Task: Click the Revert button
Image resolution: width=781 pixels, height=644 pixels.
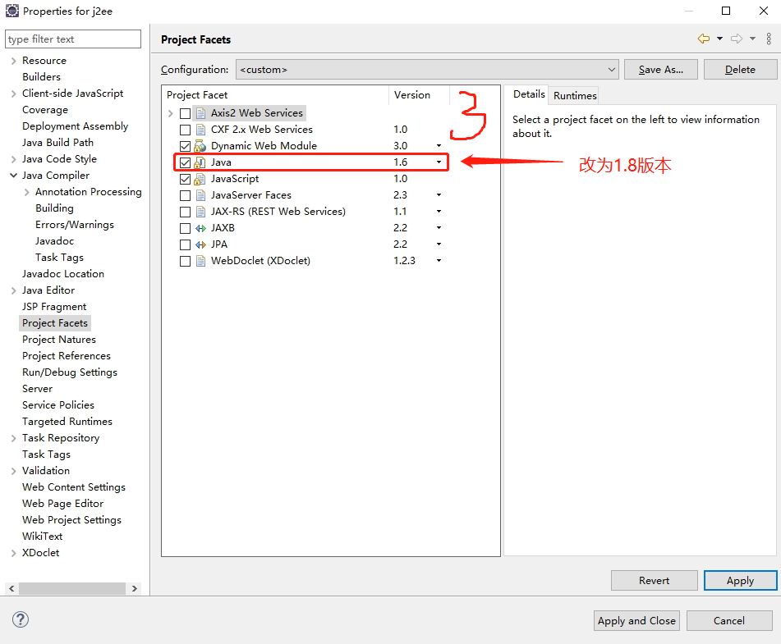Action: pyautogui.click(x=654, y=580)
